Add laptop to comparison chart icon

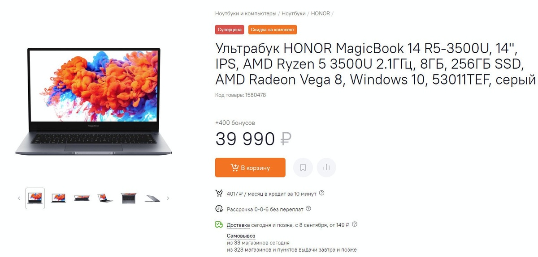(x=326, y=168)
